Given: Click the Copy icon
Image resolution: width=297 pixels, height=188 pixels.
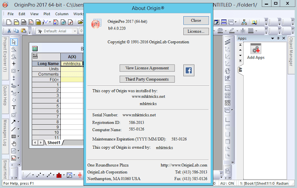Looking at the screenshot, I should tap(16, 30).
